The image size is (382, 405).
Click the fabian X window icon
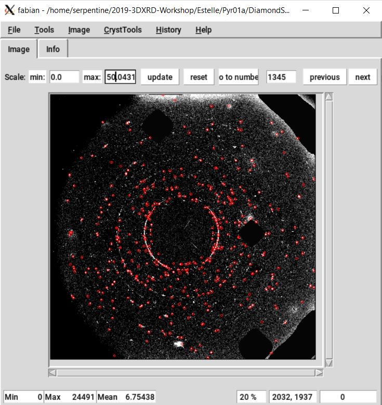coord(9,10)
